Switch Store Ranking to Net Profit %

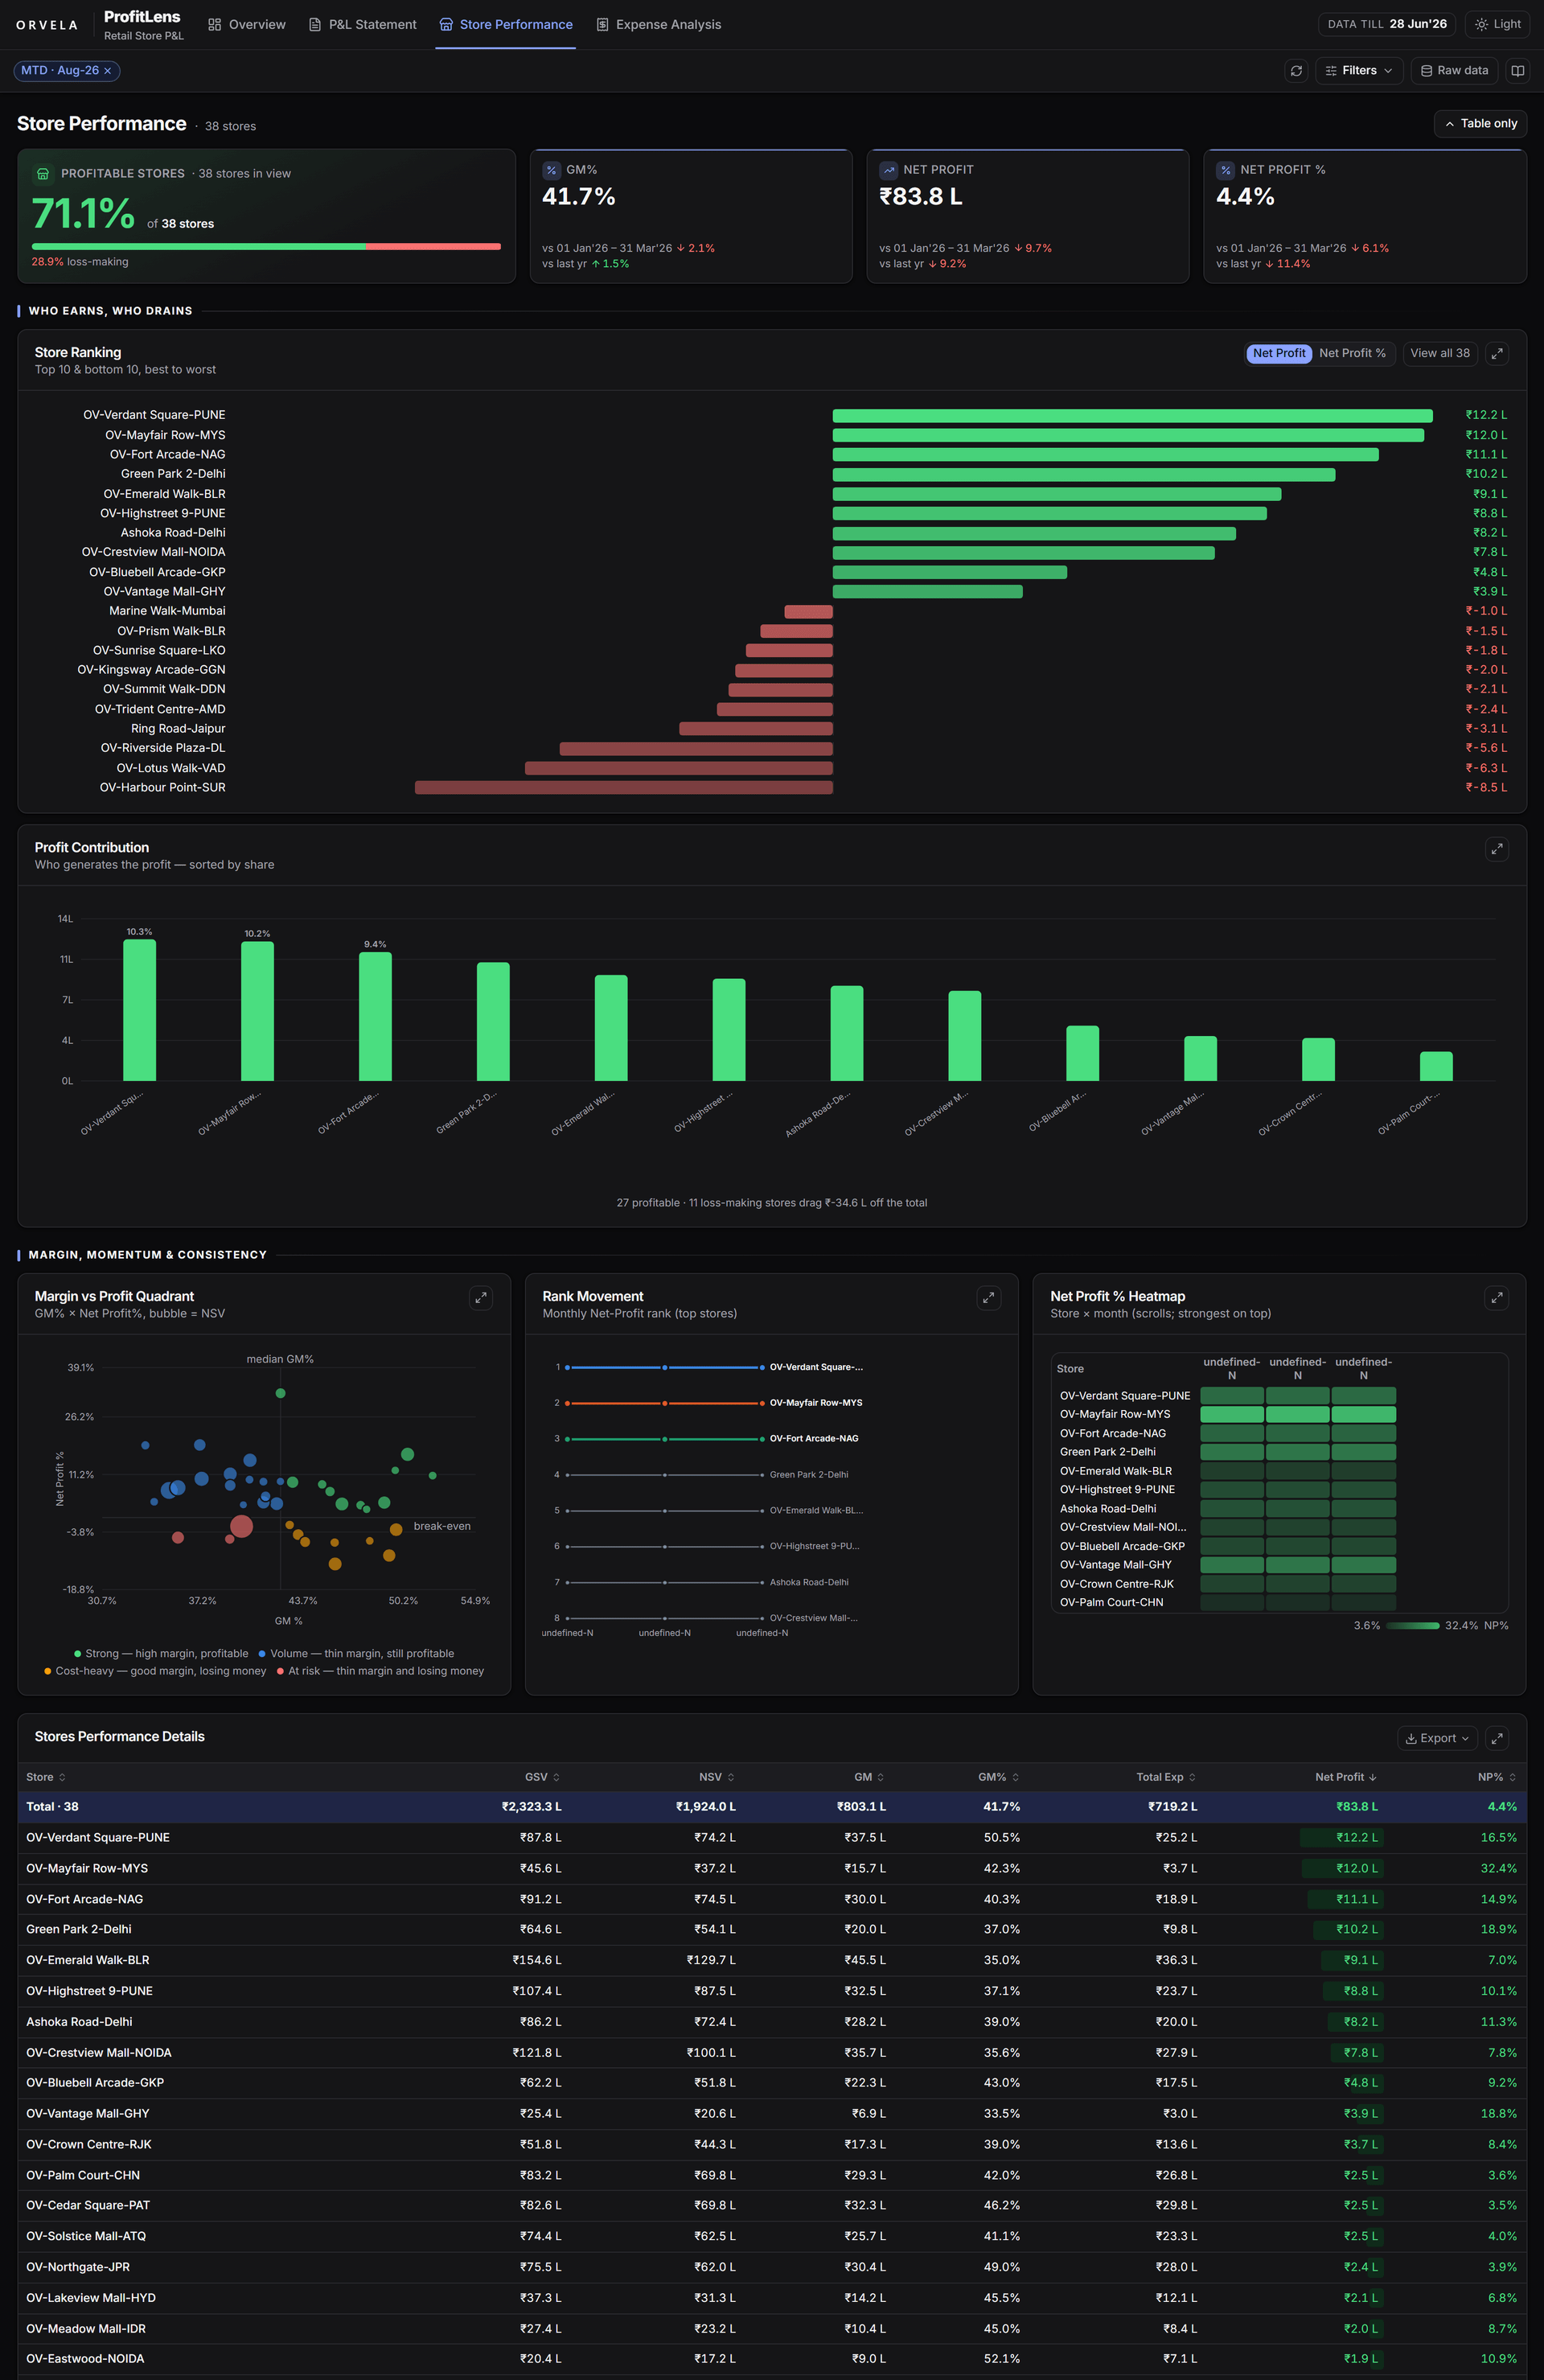[1352, 353]
